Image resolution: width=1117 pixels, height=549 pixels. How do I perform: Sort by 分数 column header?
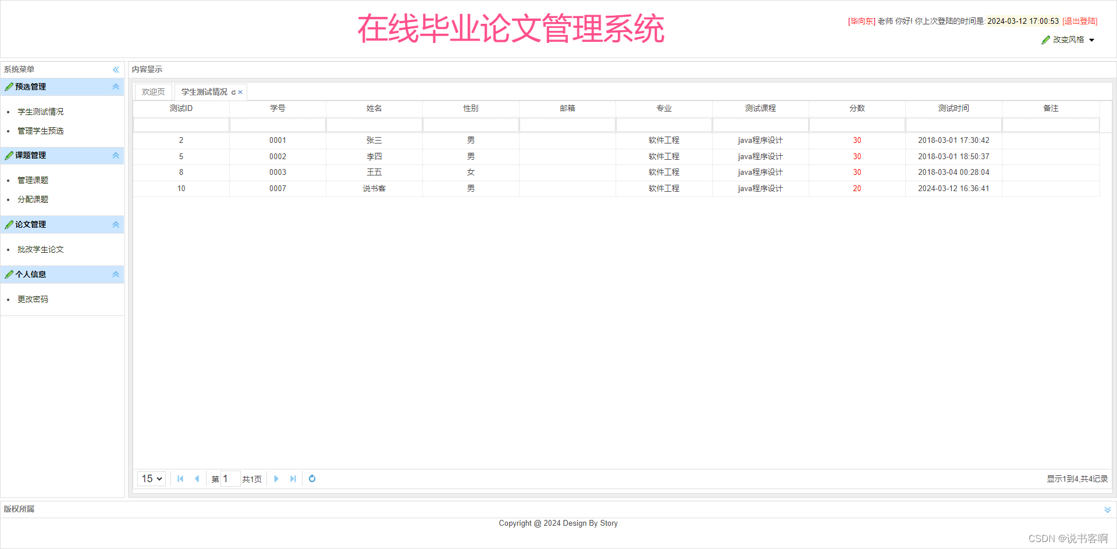[857, 109]
